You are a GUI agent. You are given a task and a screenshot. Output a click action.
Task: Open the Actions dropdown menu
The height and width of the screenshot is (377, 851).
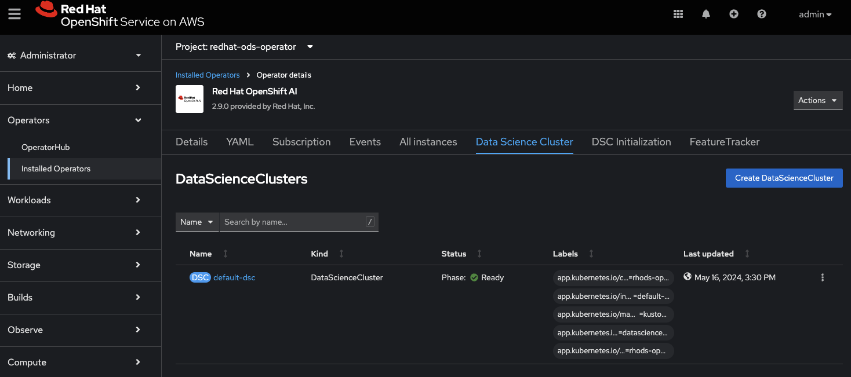[x=817, y=100]
